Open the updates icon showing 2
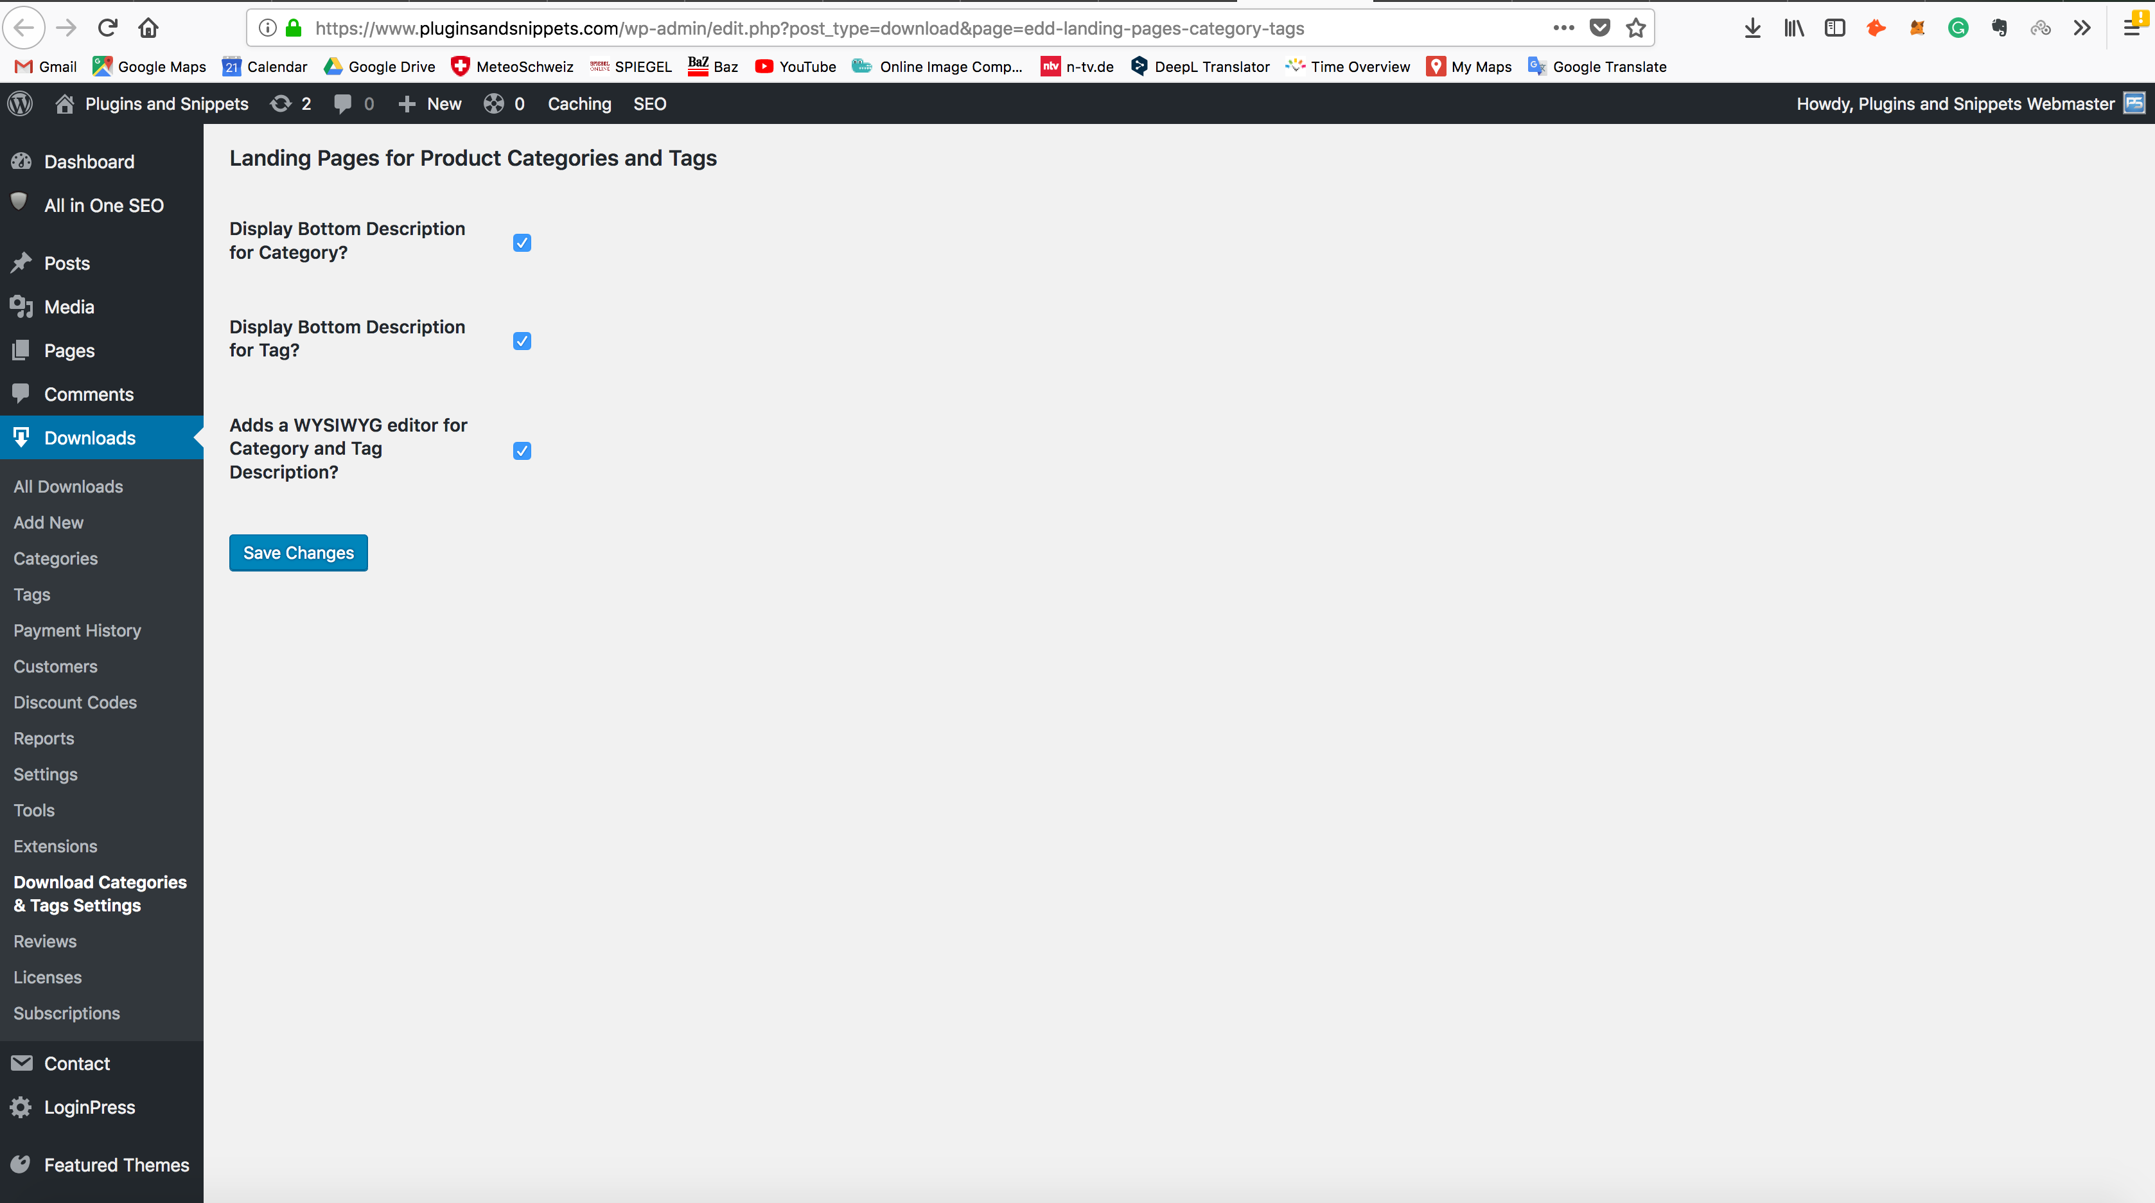Screen dimensions: 2155x1203 pos(290,104)
